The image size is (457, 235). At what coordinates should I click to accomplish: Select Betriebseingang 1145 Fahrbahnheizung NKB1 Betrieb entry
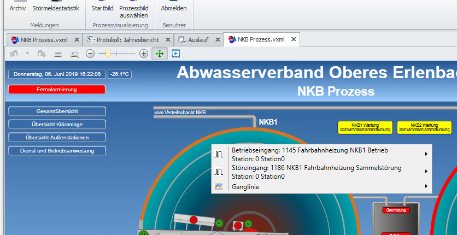(321, 155)
